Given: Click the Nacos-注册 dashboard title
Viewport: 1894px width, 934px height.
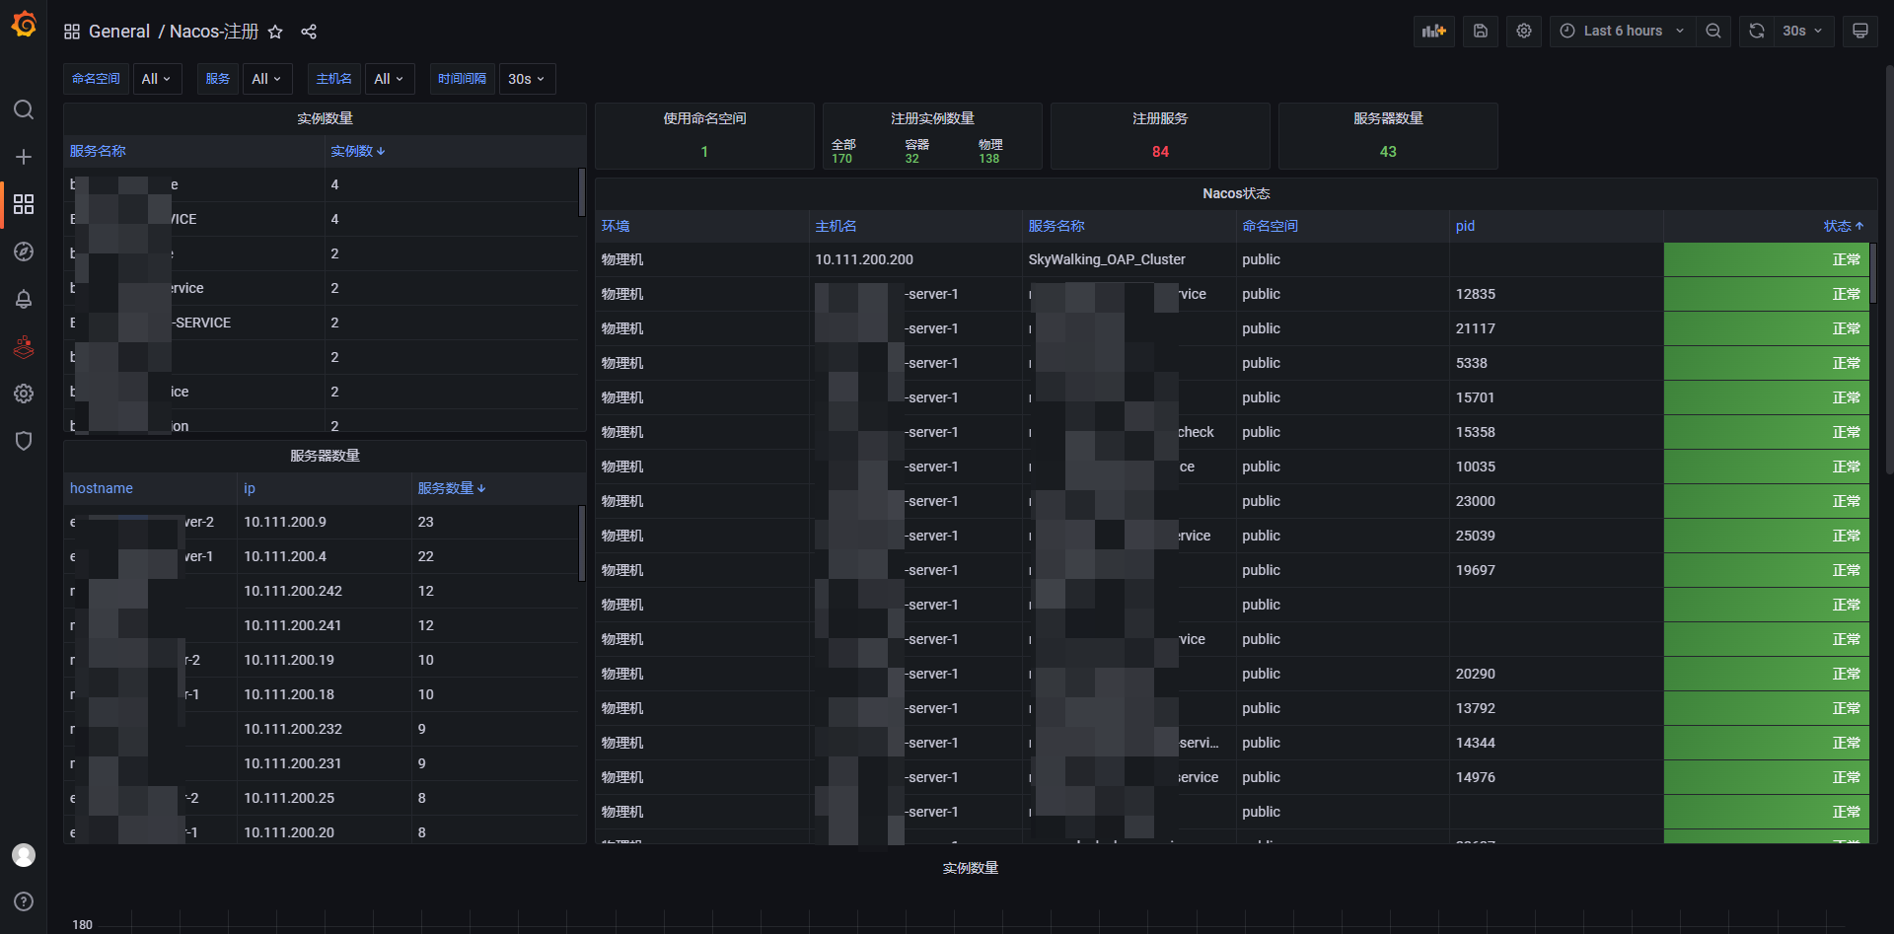Looking at the screenshot, I should [214, 32].
